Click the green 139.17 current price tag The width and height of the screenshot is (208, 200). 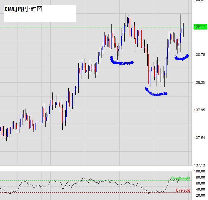click(200, 27)
